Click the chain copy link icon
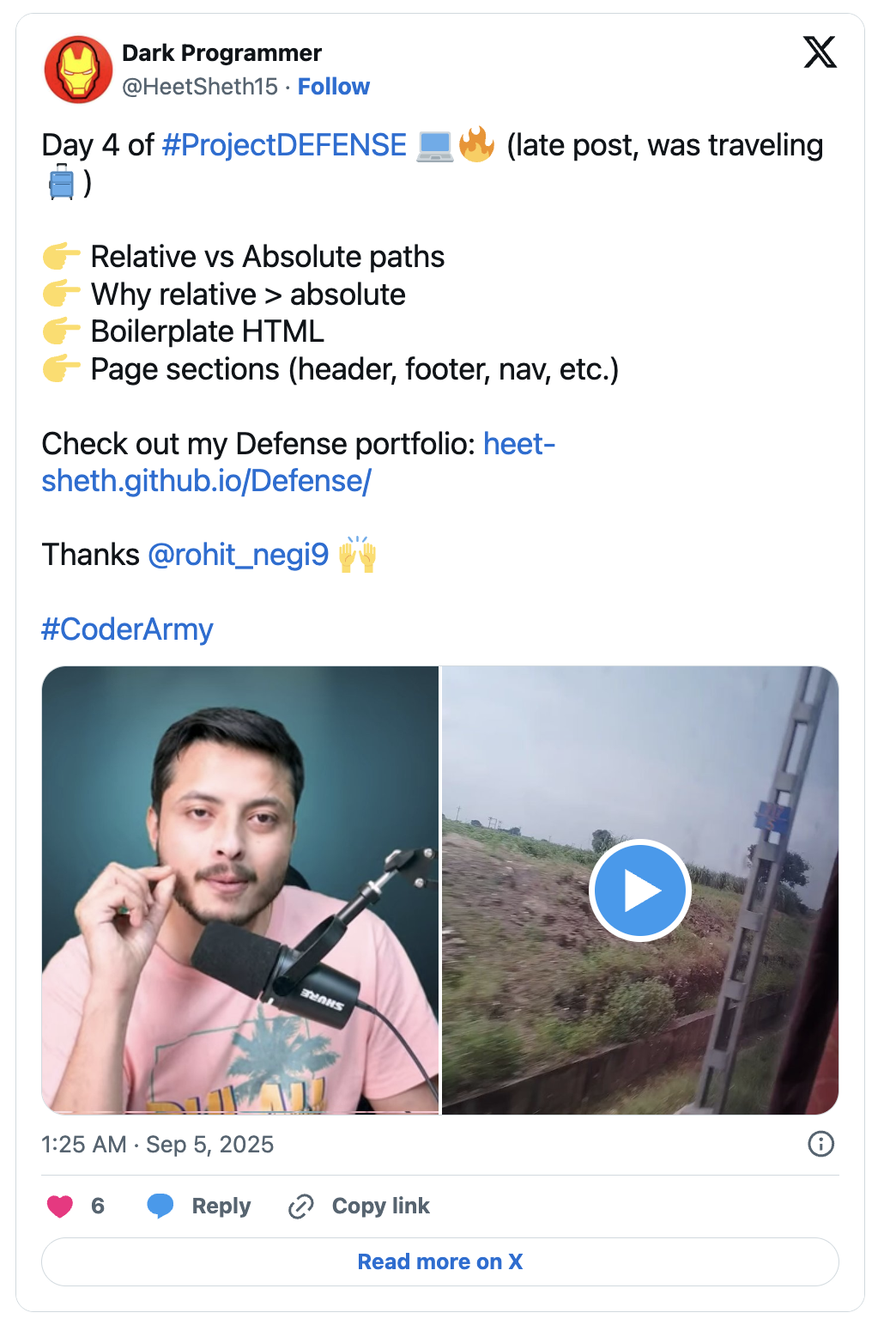The height and width of the screenshot is (1331, 884). pos(301,1206)
